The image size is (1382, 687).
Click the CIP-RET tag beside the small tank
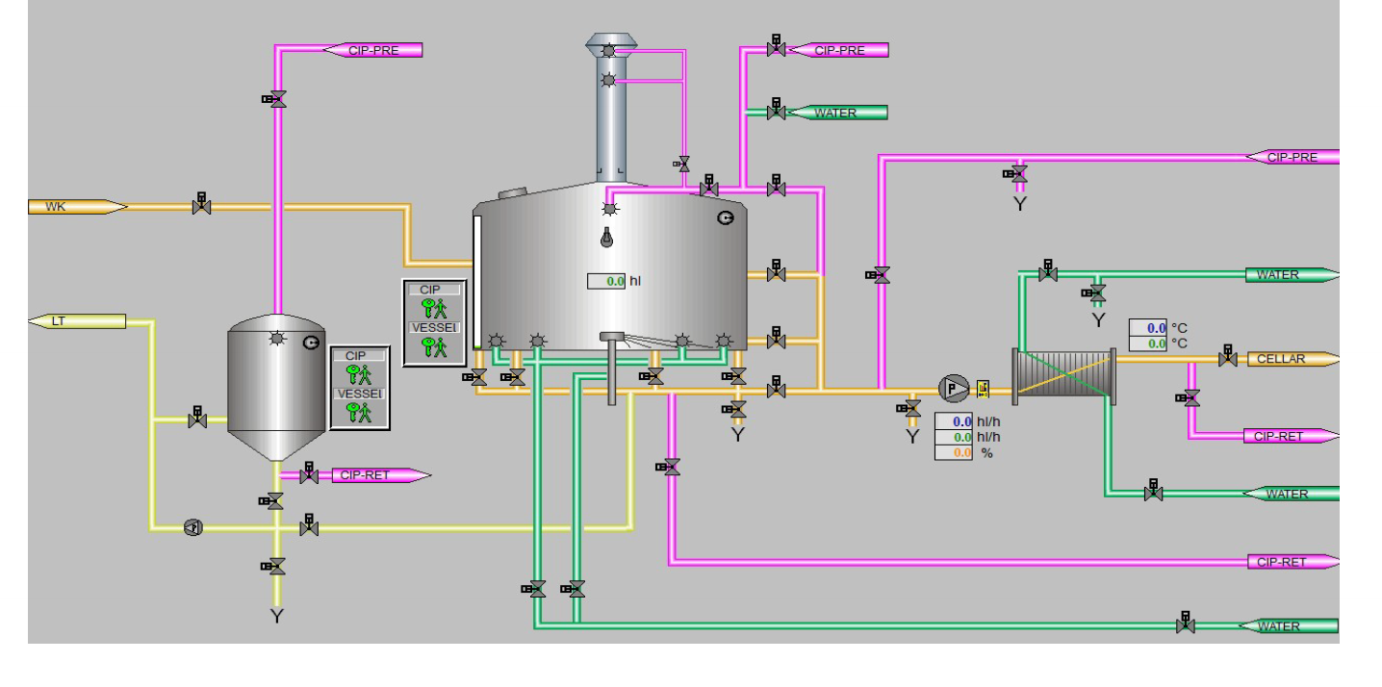(x=381, y=475)
